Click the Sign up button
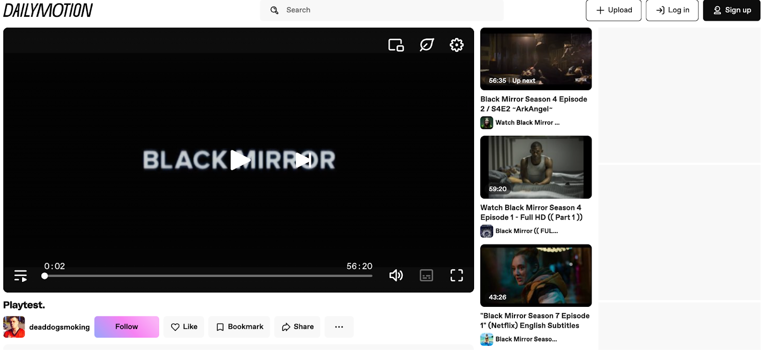The width and height of the screenshot is (767, 350). point(732,10)
